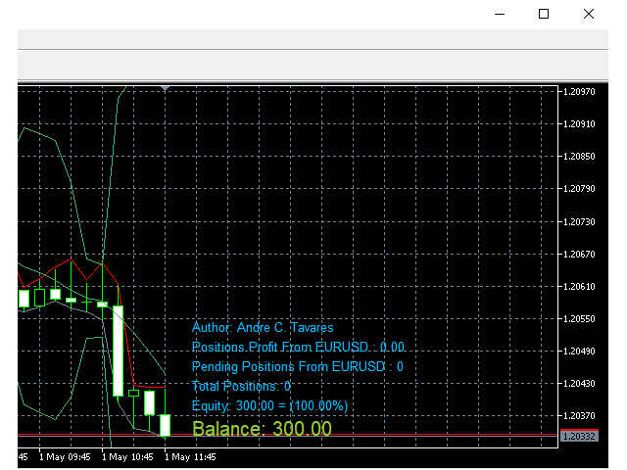Select the tallest white candlestick on the chart

coord(118,351)
